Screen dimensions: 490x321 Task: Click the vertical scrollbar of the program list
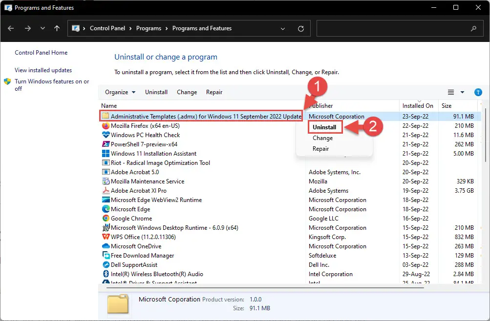[x=485, y=134]
